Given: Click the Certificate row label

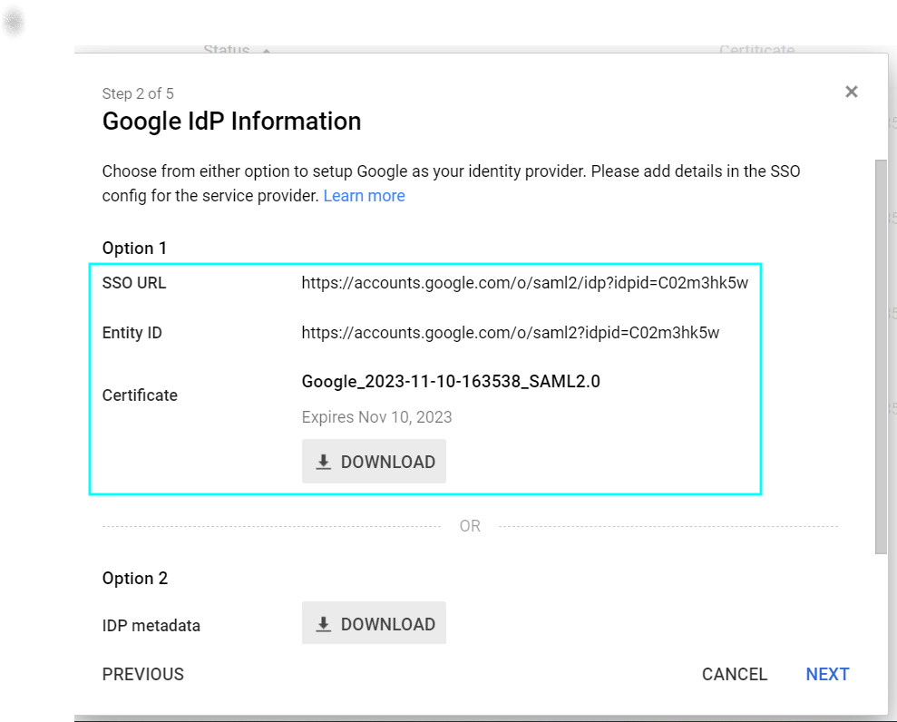Looking at the screenshot, I should click(140, 395).
